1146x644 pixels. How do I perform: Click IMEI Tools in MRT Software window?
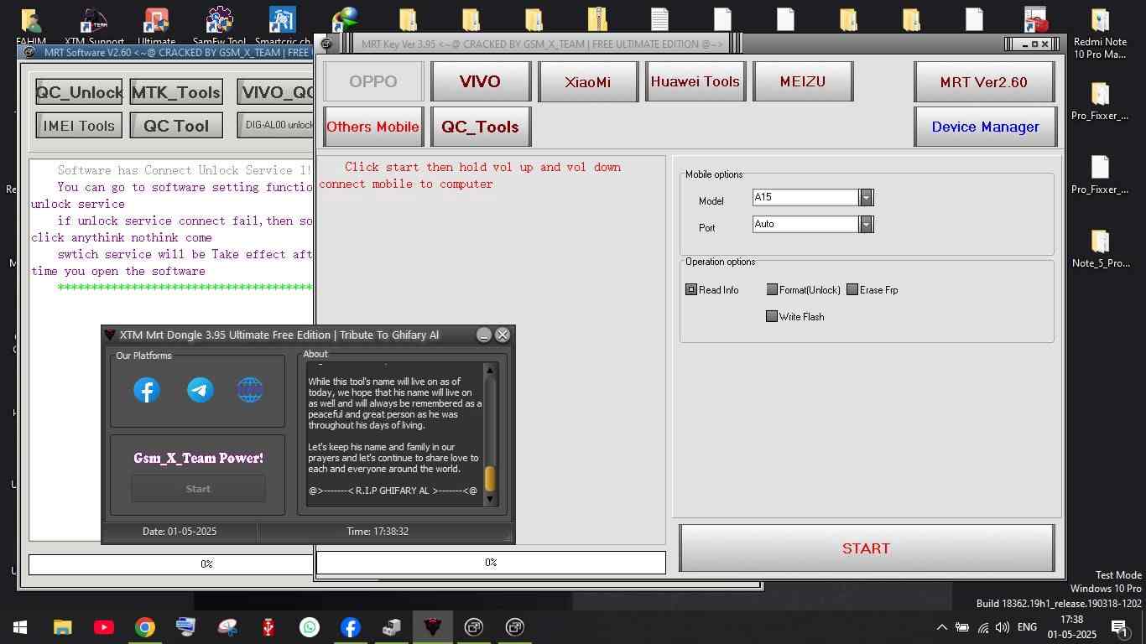pos(79,126)
